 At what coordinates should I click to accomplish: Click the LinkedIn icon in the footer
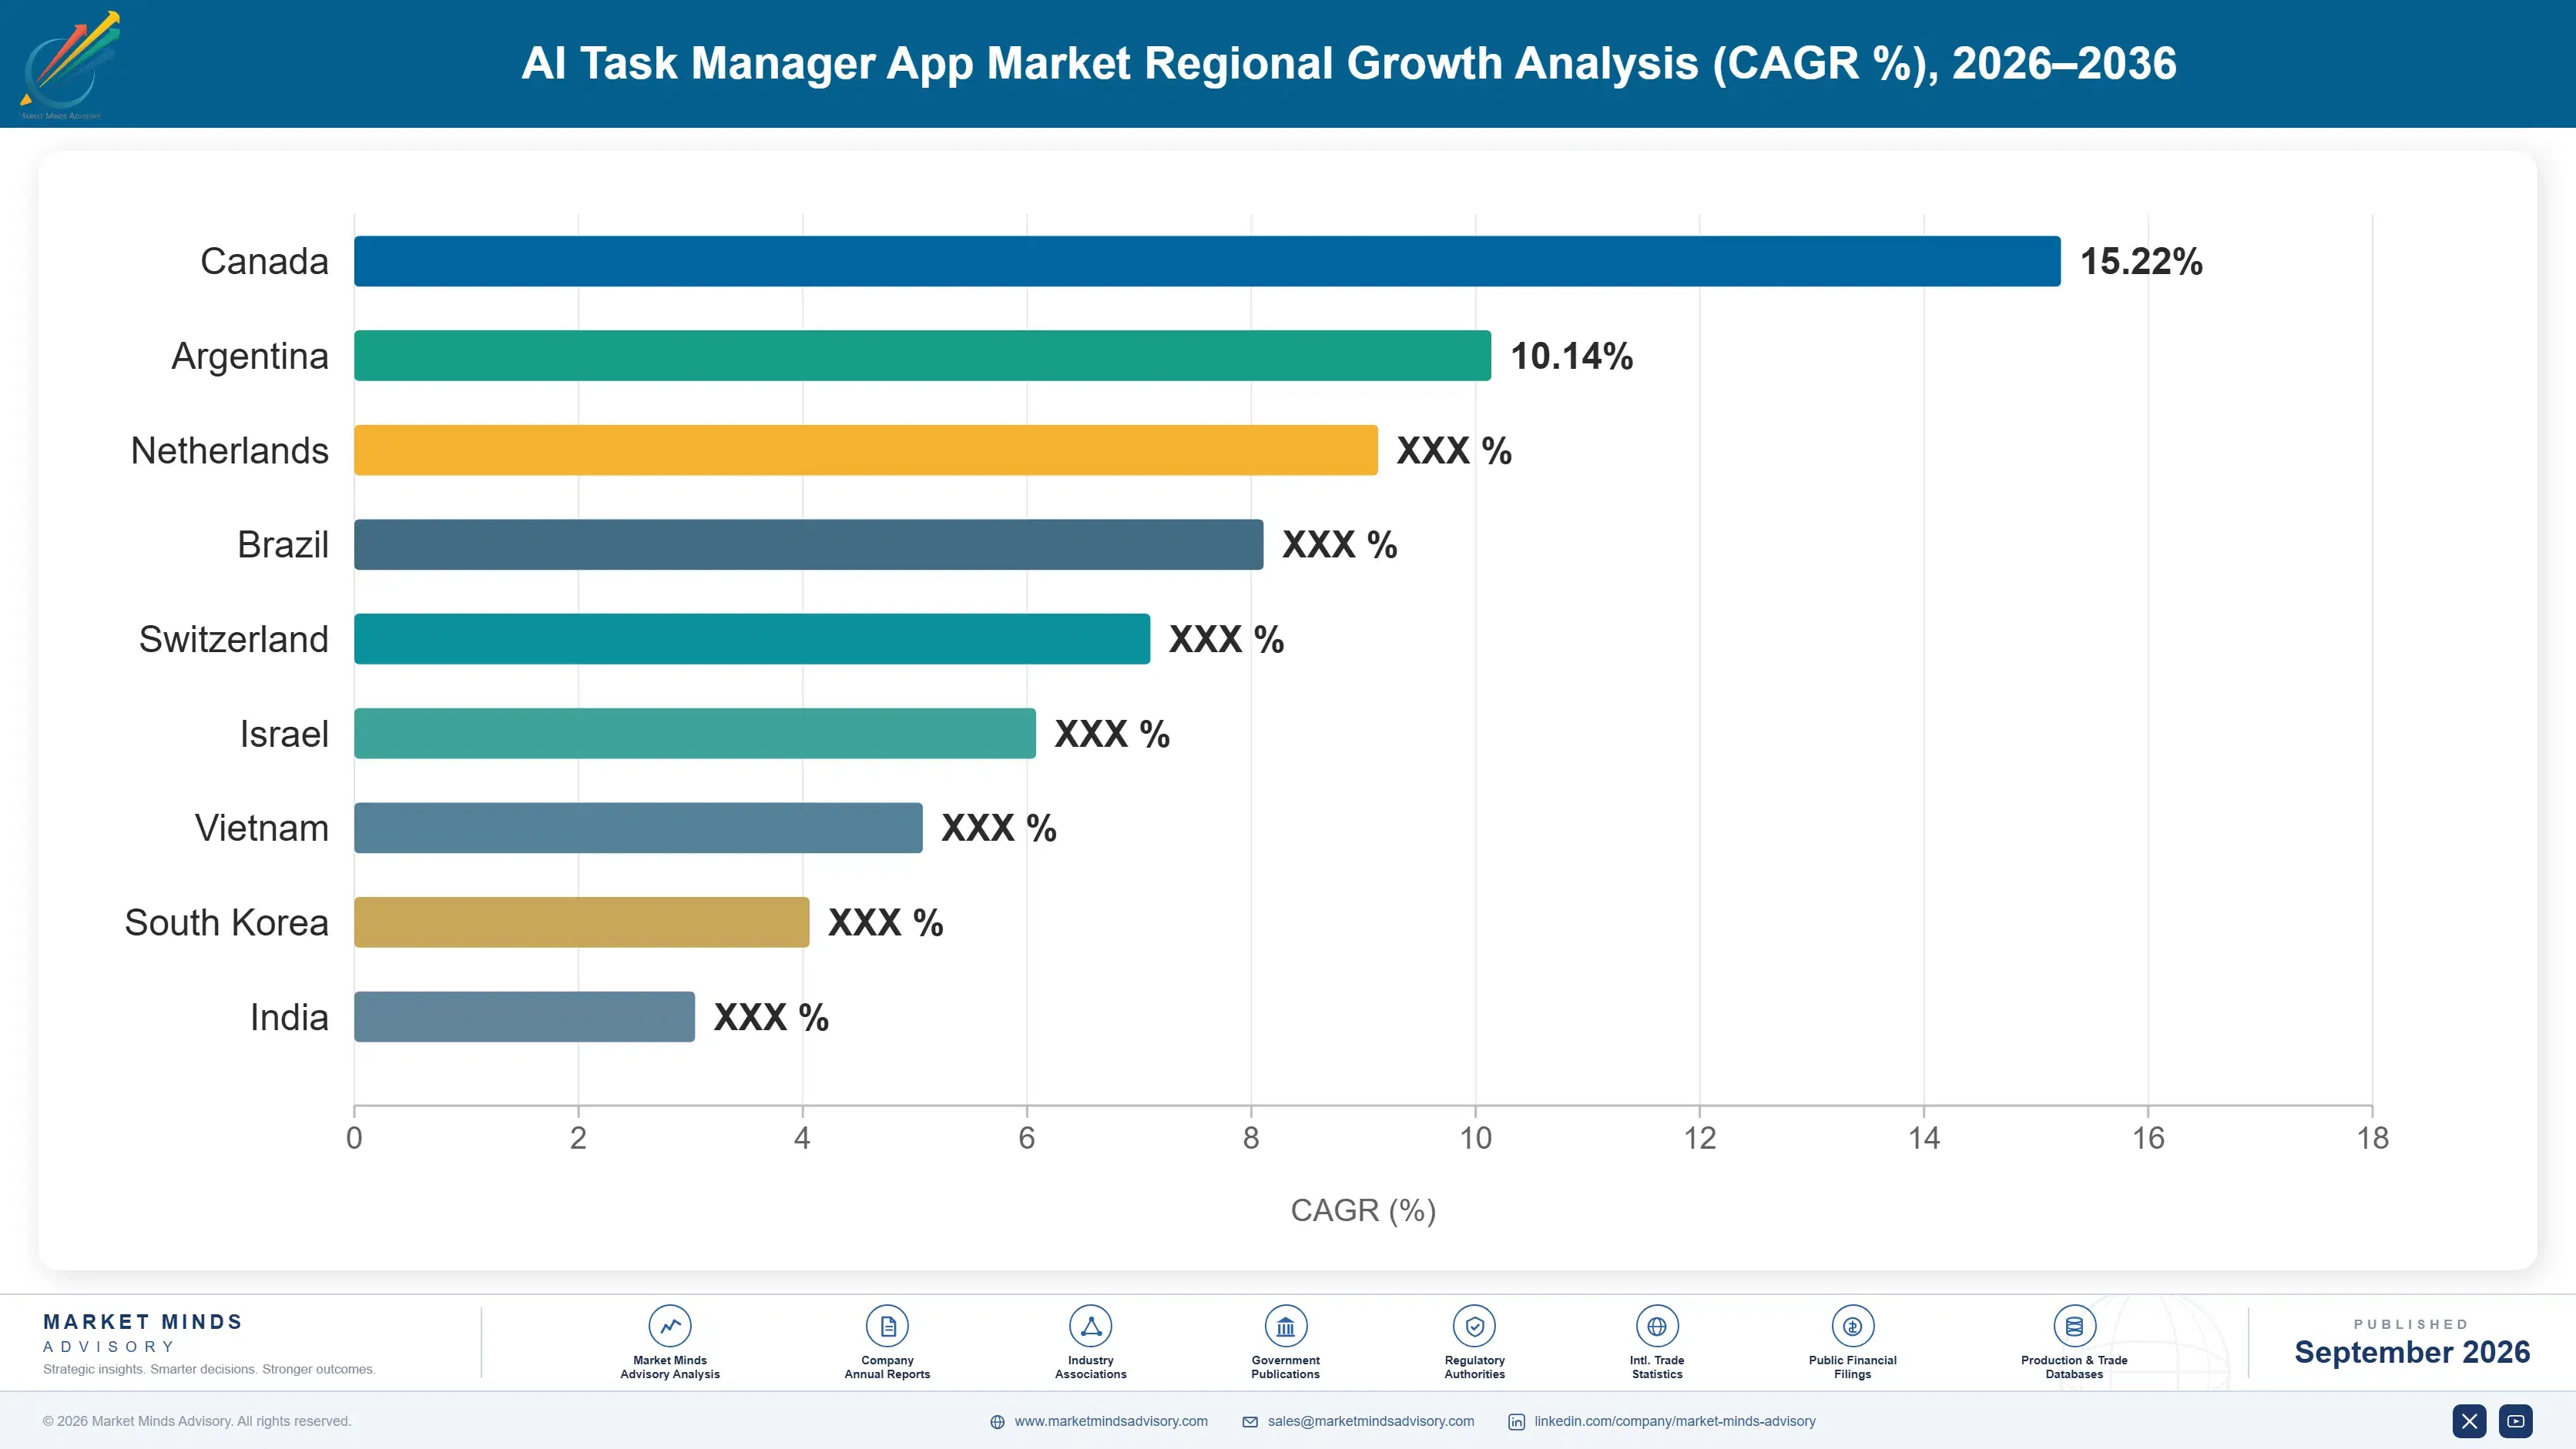[1517, 1422]
